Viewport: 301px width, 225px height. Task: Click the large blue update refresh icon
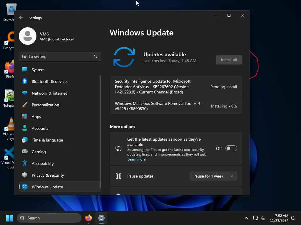pos(124,57)
